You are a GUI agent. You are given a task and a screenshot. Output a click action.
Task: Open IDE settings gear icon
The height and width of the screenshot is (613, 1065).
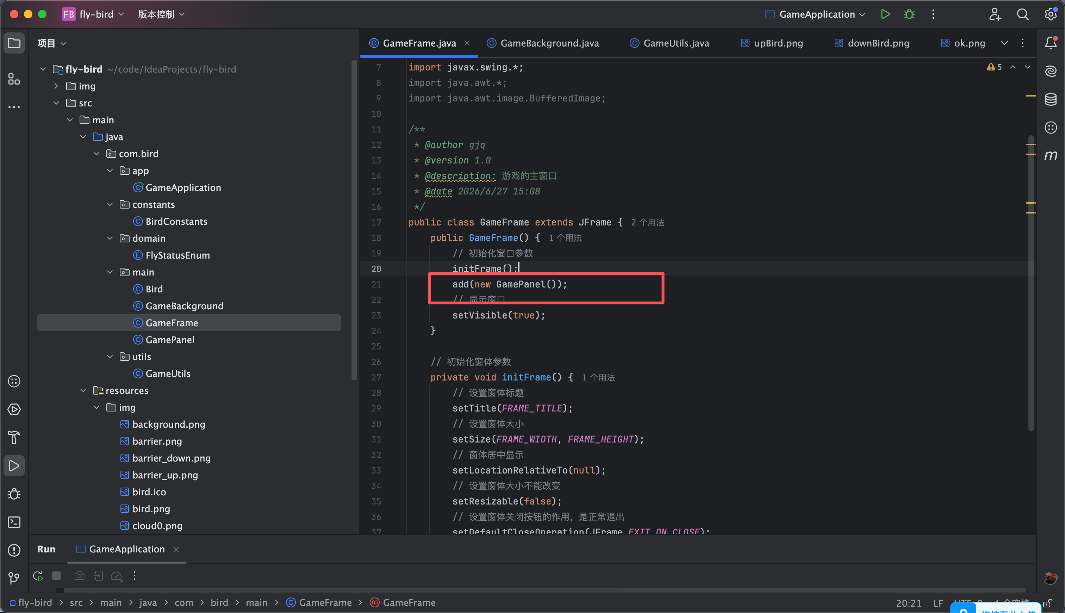click(1051, 14)
